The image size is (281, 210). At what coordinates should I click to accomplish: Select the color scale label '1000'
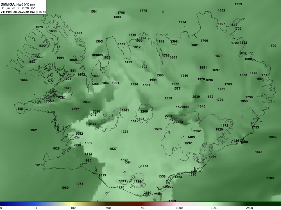(179, 208)
